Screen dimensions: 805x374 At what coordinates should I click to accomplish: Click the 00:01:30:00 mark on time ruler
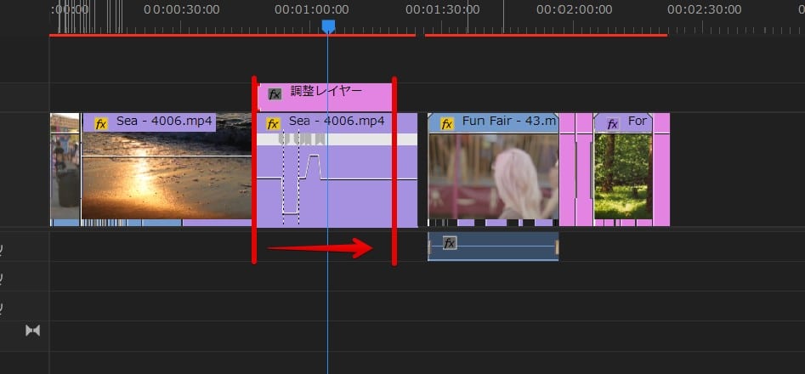pyautogui.click(x=443, y=10)
